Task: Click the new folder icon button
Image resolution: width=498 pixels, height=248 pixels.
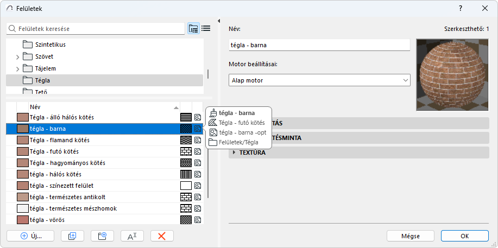Action: click(x=98, y=236)
